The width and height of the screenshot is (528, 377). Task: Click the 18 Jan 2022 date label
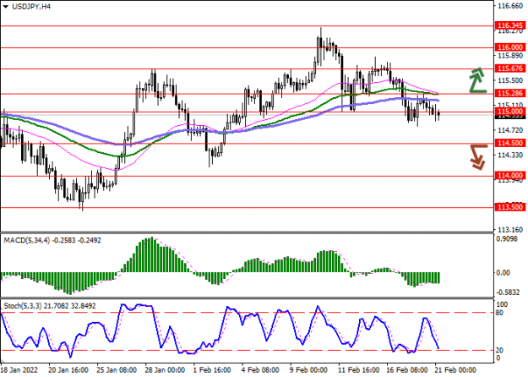click(x=19, y=369)
